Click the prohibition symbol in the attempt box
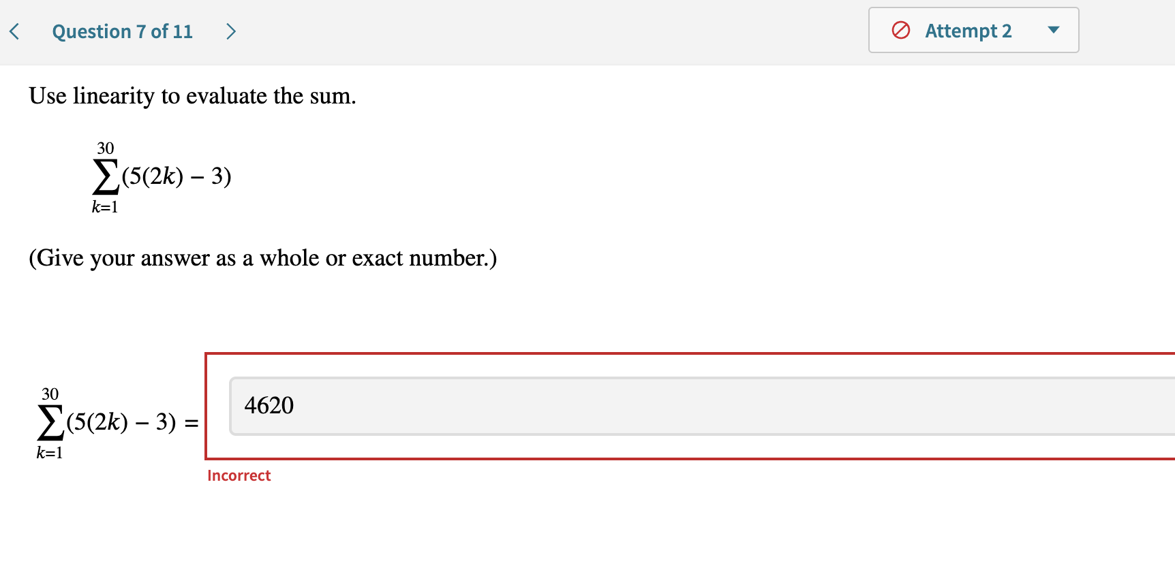Viewport: 1175px width, 572px height. pyautogui.click(x=901, y=30)
